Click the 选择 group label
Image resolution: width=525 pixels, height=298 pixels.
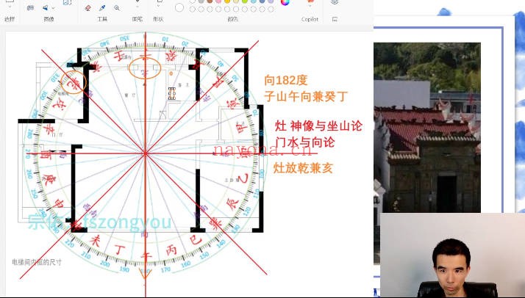point(10,19)
